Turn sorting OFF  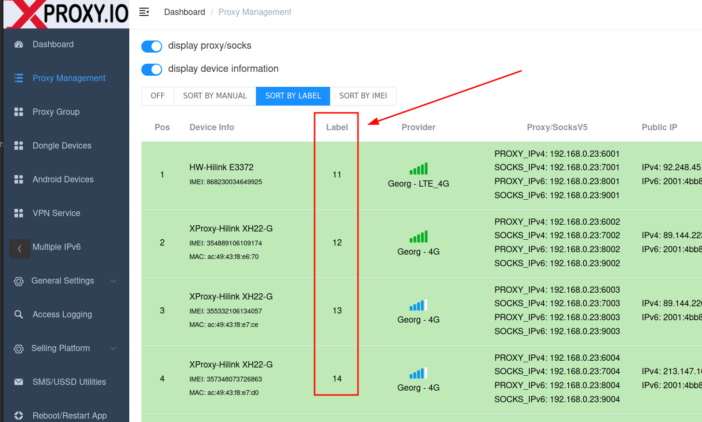pyautogui.click(x=158, y=96)
